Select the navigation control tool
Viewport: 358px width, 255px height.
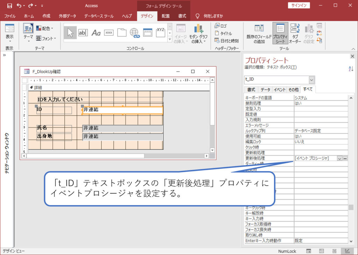click(148, 33)
